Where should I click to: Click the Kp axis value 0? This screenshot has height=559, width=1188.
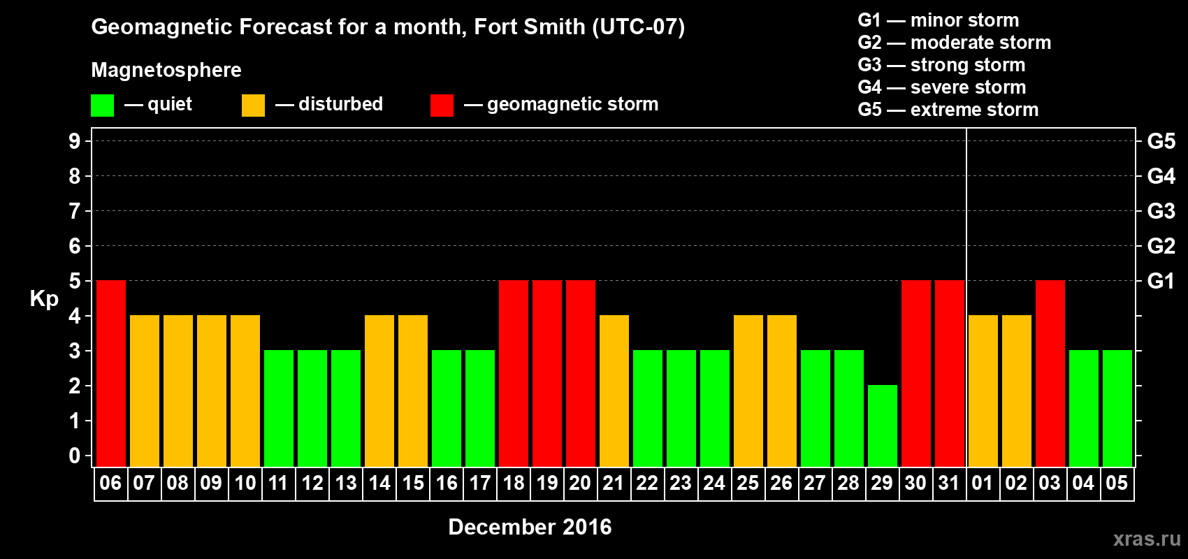(75, 456)
